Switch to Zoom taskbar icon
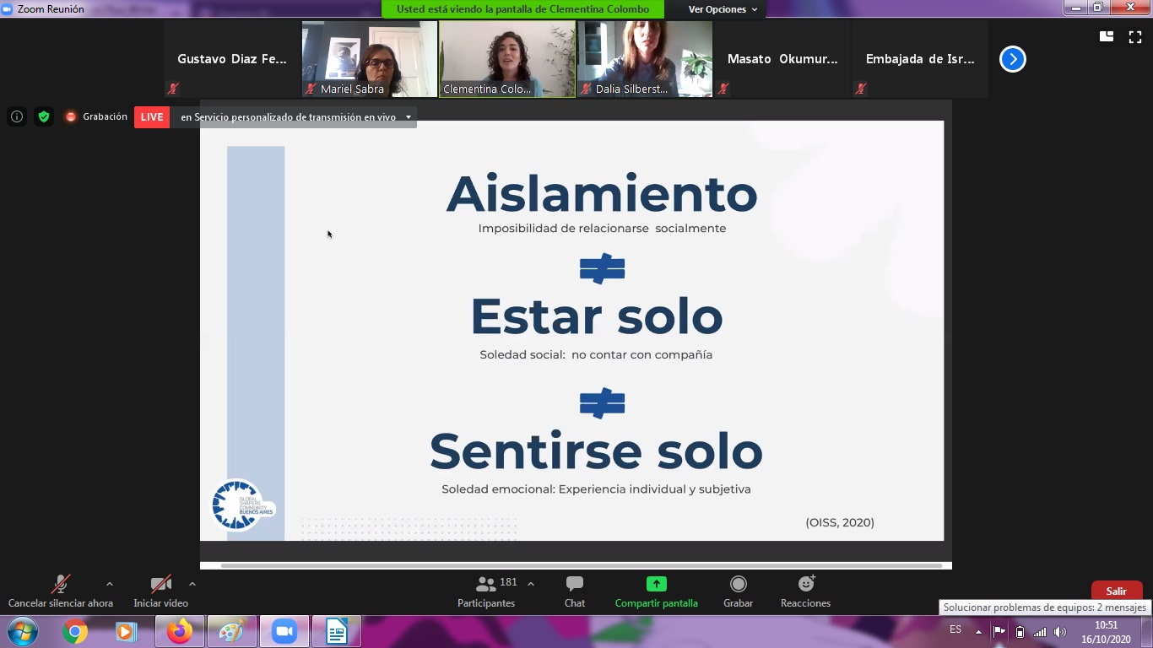Viewport: 1153px width, 648px height. pos(284,631)
